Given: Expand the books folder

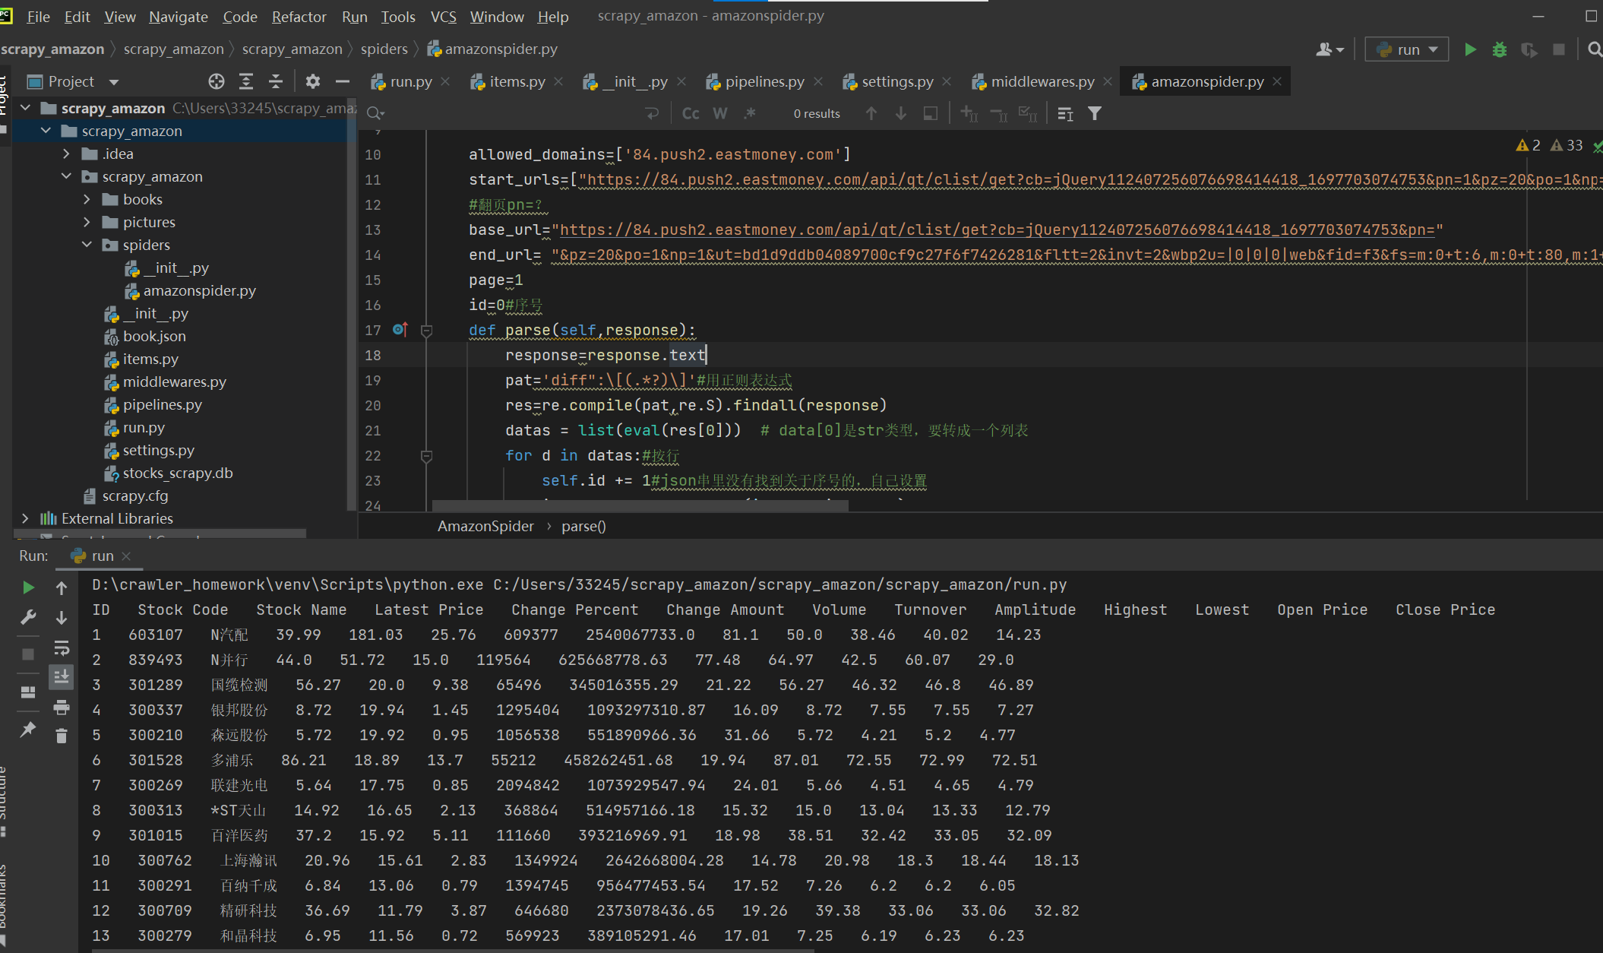Looking at the screenshot, I should [x=87, y=199].
